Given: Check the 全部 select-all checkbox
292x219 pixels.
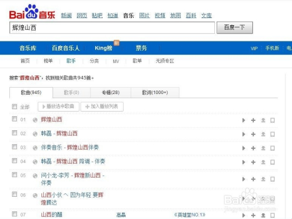Looking at the screenshot, I should pos(15,106).
